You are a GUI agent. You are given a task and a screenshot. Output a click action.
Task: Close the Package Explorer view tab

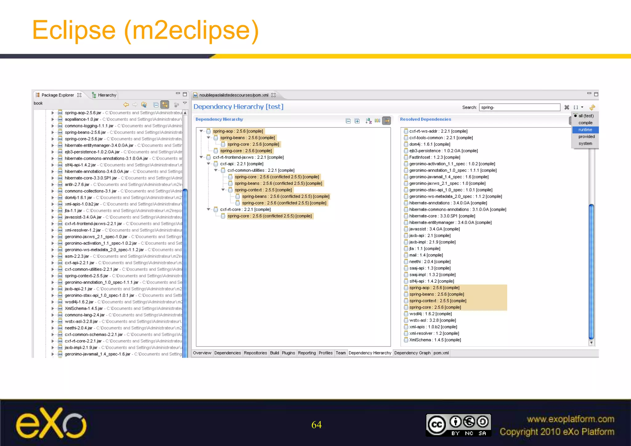pyautogui.click(x=79, y=95)
